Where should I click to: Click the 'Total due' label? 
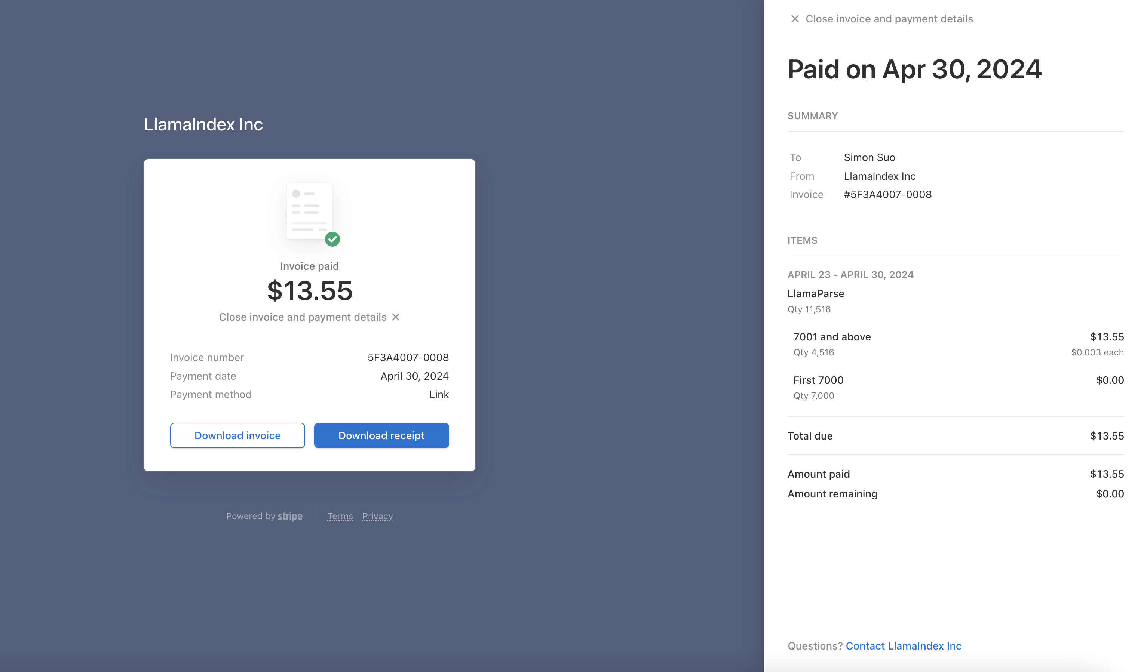pos(810,435)
